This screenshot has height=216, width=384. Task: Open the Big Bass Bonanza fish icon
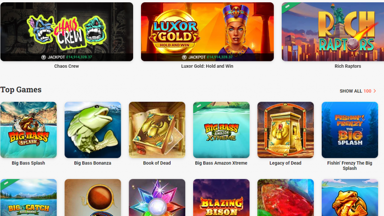[x=93, y=130]
